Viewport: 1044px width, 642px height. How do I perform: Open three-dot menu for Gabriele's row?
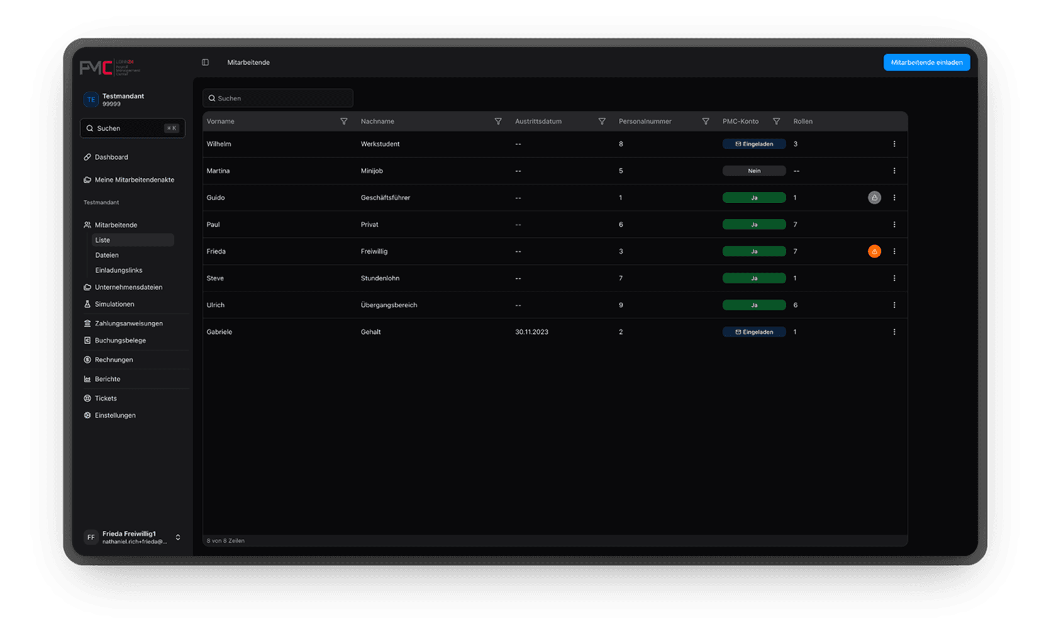point(894,332)
